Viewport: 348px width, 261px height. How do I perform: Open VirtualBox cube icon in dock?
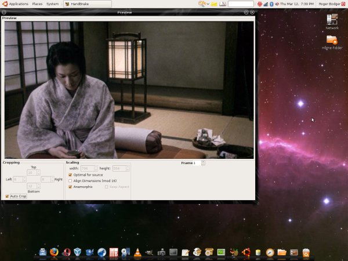pos(78,252)
